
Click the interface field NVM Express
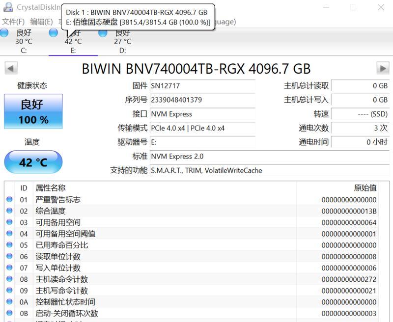pos(202,114)
